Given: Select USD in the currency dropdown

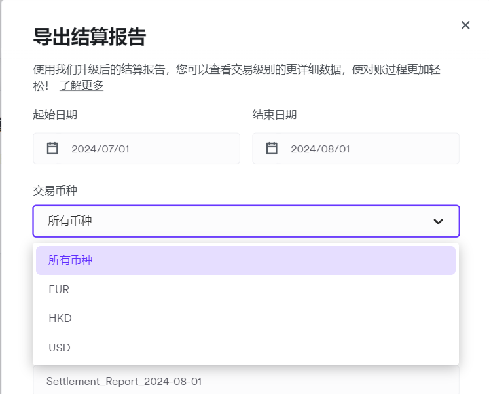Looking at the screenshot, I should tap(60, 348).
